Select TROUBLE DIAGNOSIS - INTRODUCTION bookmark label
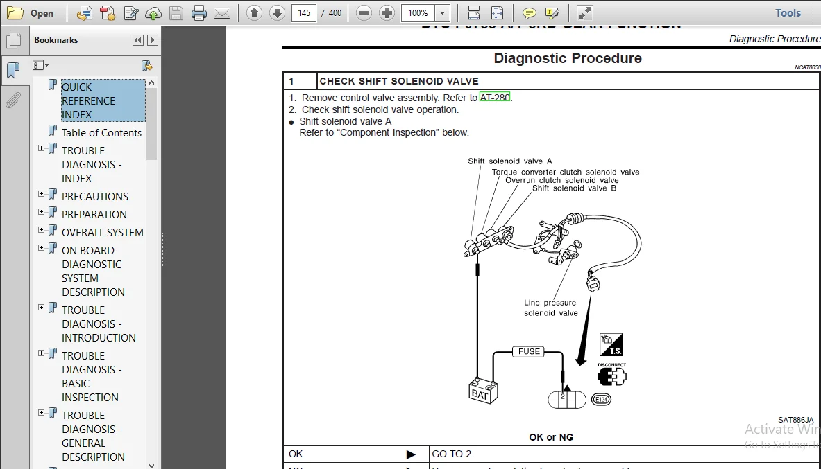Screen dimensions: 821x469 click(x=99, y=324)
